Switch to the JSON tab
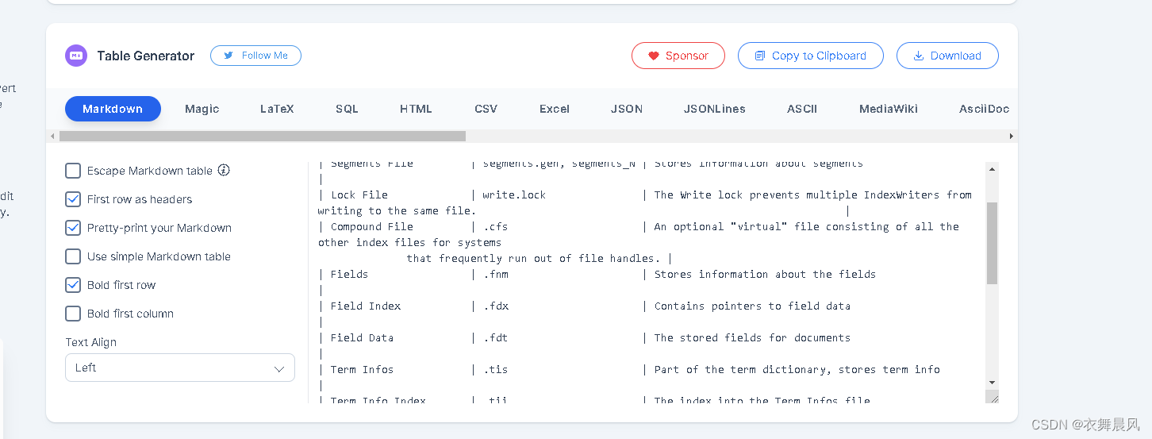 pyautogui.click(x=627, y=109)
